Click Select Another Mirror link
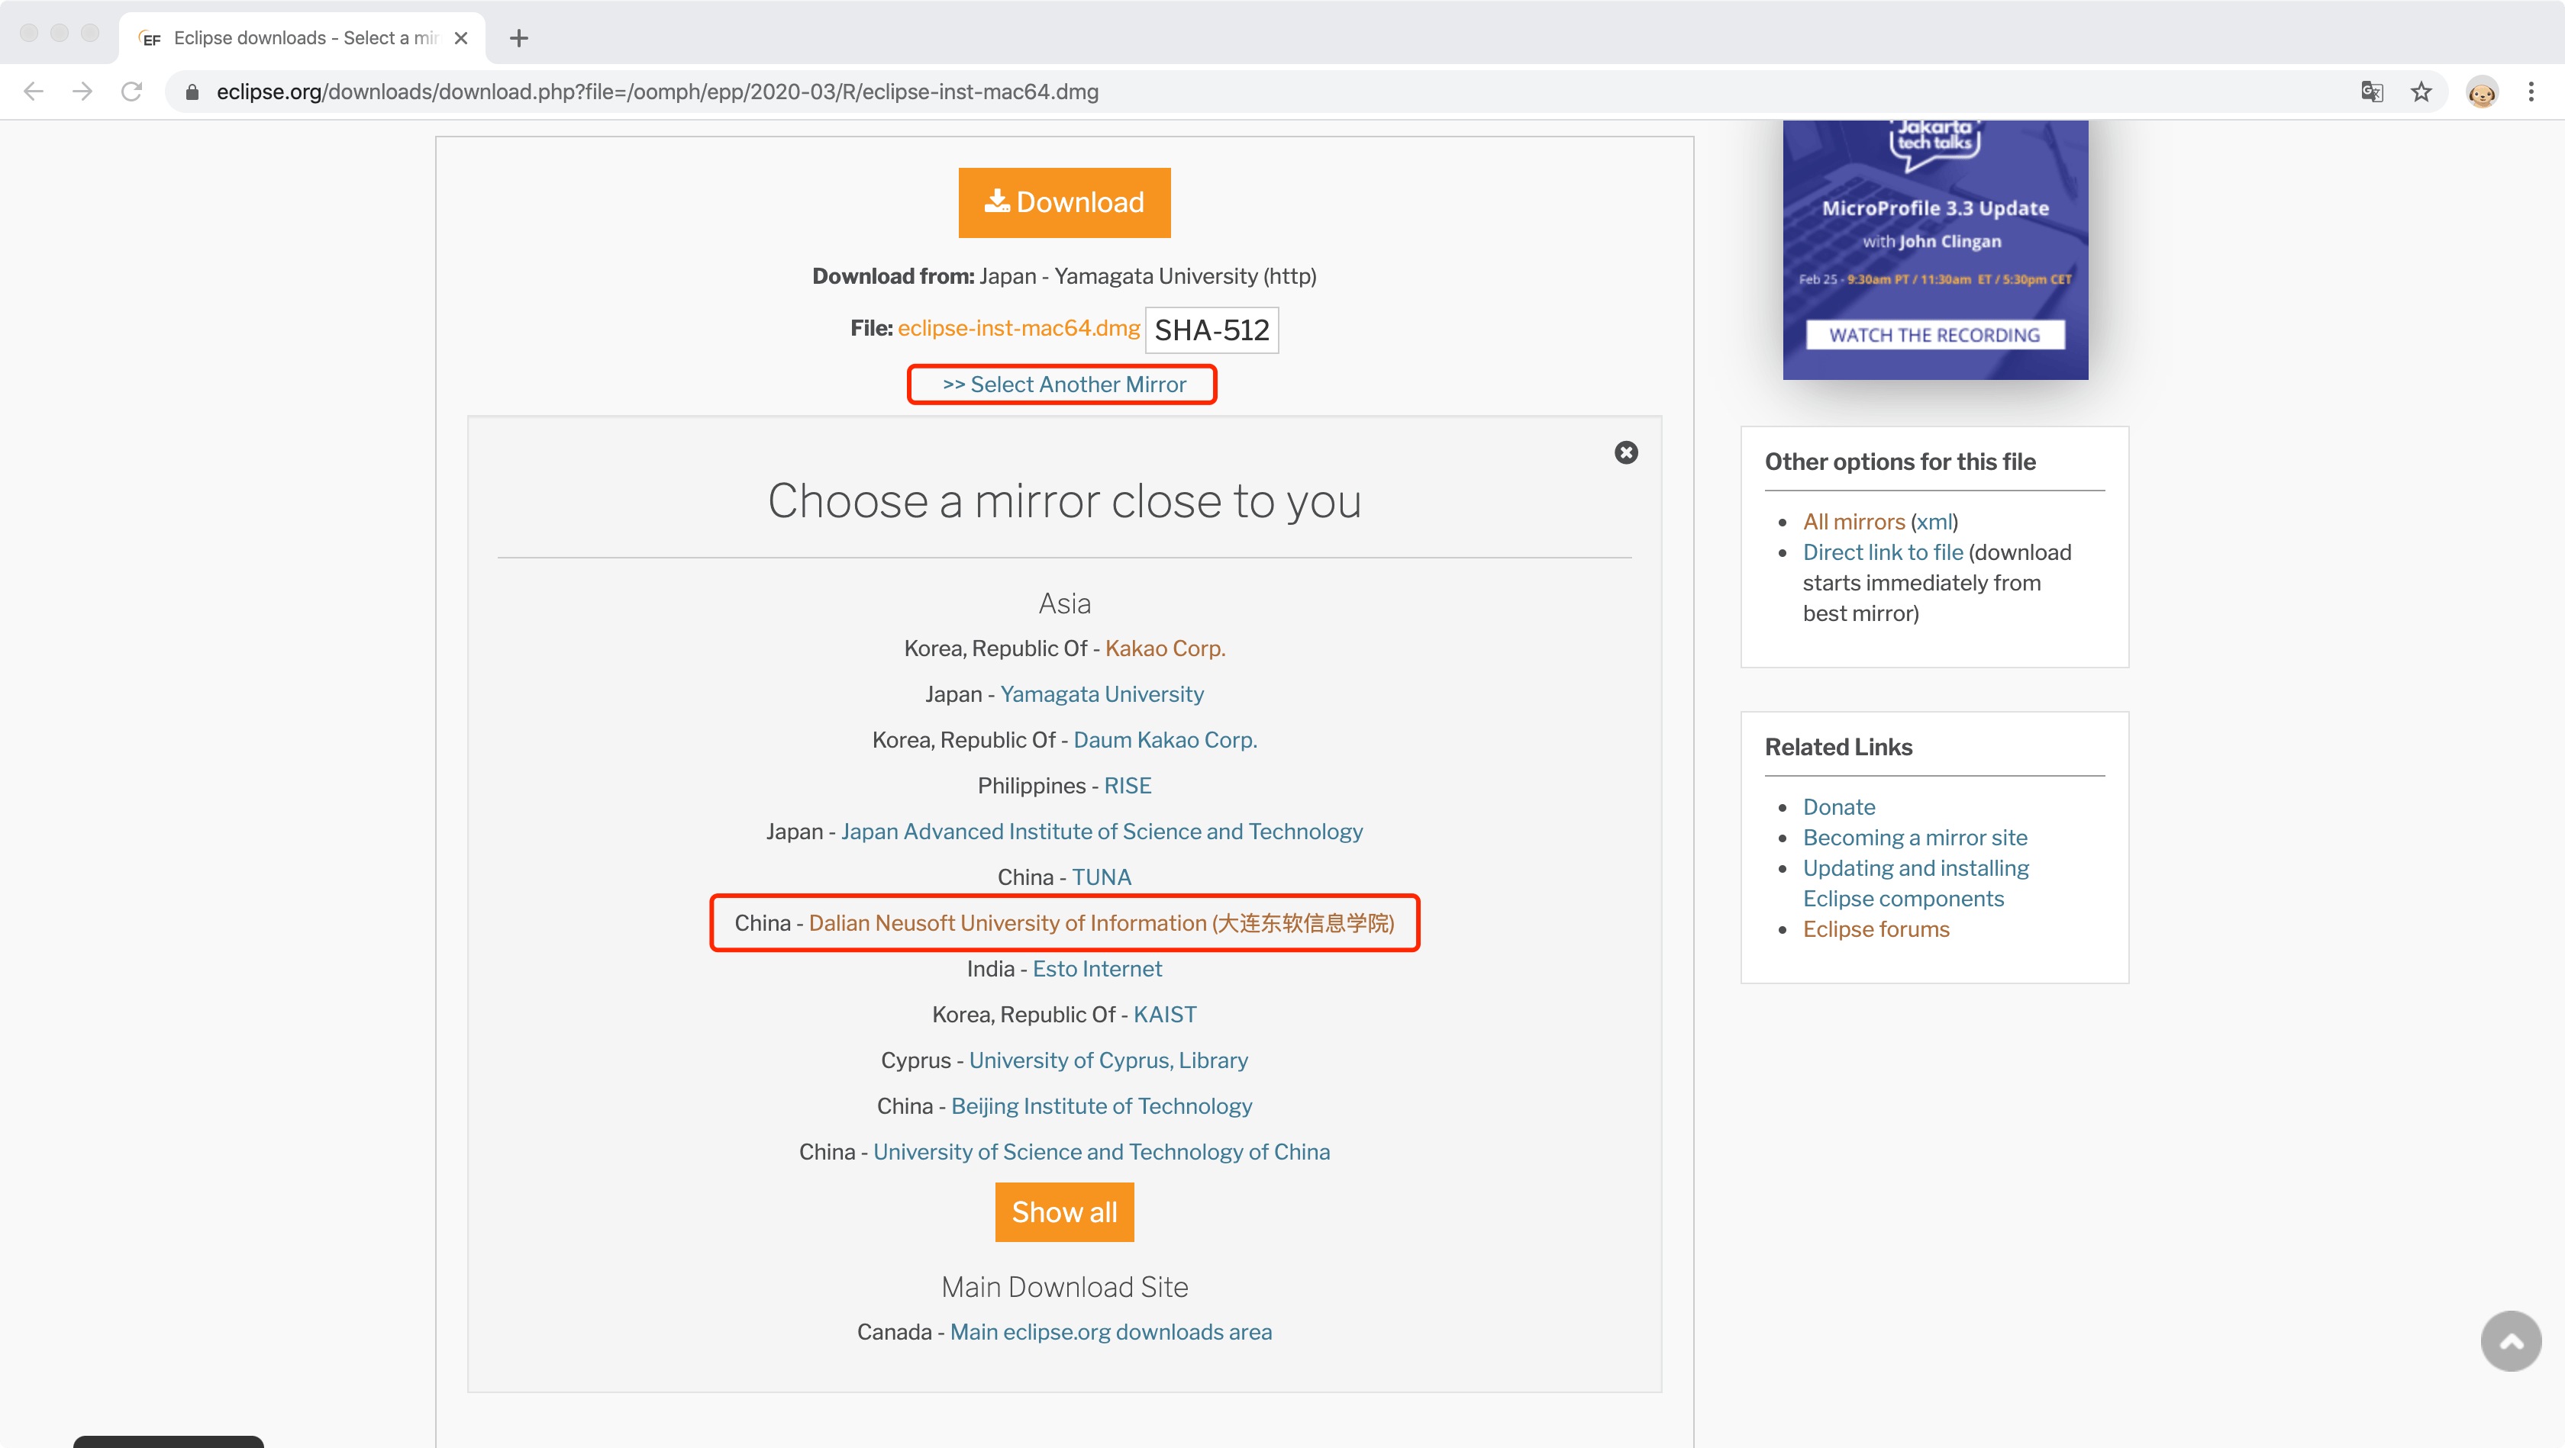2565x1448 pixels. (1063, 385)
